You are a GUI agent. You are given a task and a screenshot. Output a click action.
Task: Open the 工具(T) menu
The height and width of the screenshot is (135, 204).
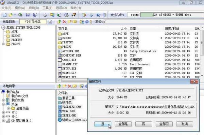click(x=48, y=8)
